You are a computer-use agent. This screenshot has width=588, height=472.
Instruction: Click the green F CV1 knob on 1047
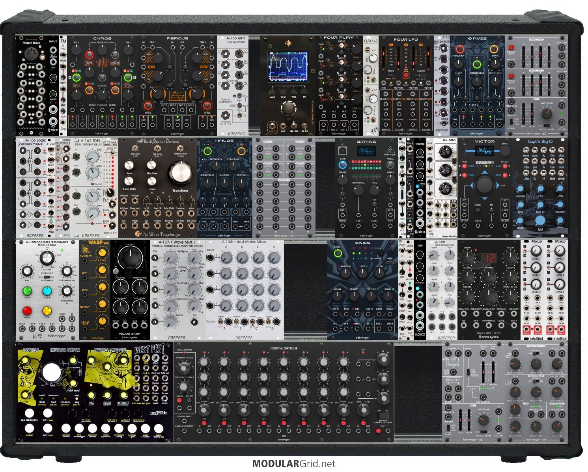tap(27, 291)
